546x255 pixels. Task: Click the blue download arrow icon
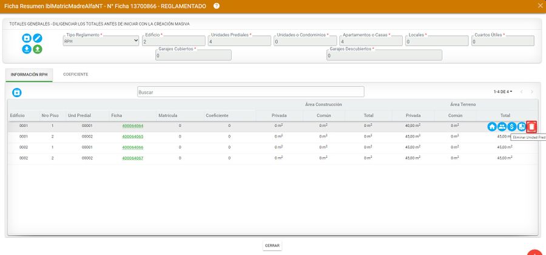tap(27, 49)
